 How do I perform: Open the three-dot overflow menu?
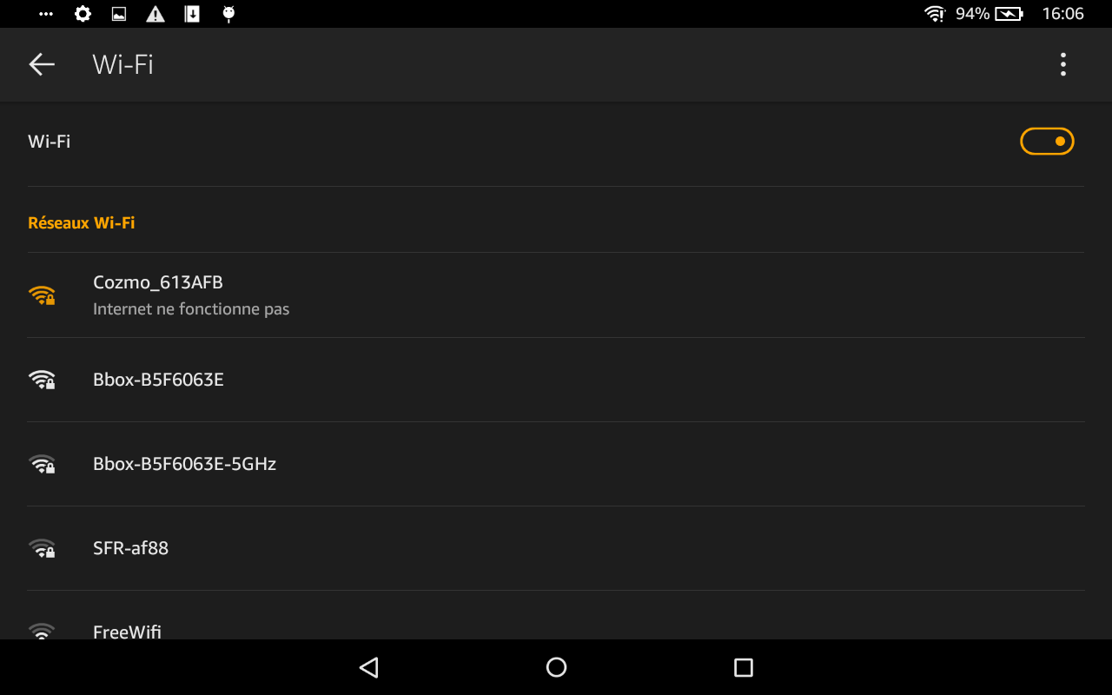(x=1062, y=64)
